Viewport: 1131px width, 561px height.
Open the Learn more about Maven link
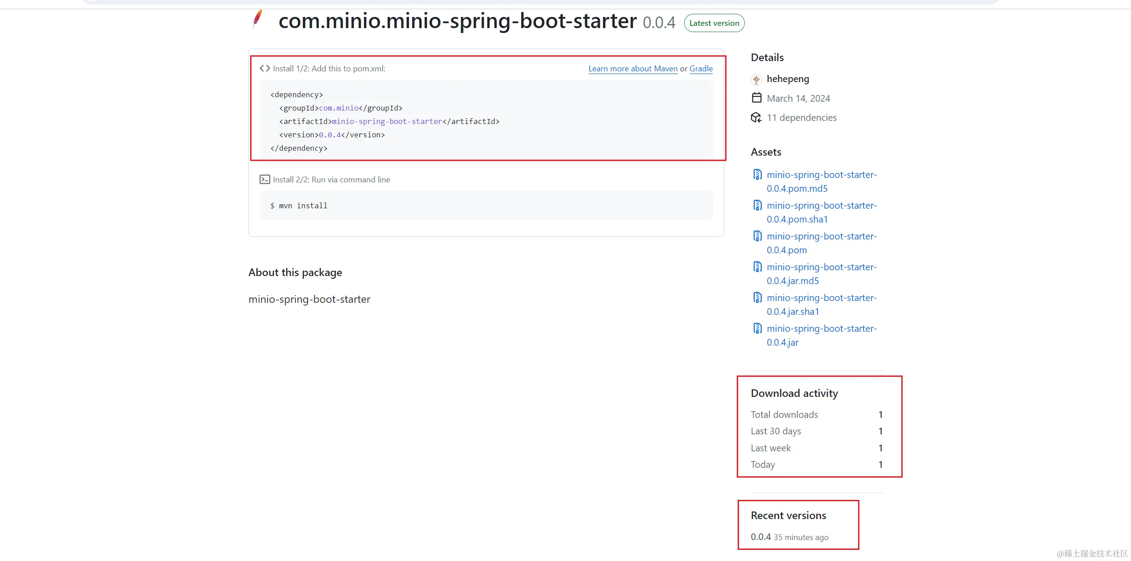pos(632,69)
